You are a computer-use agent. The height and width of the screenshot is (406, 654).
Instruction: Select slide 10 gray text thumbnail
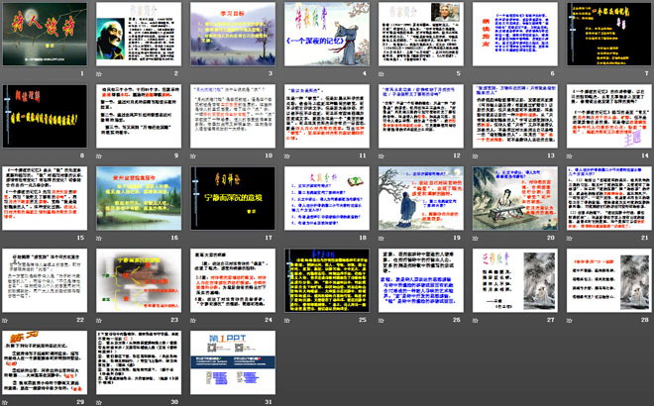pos(233,116)
